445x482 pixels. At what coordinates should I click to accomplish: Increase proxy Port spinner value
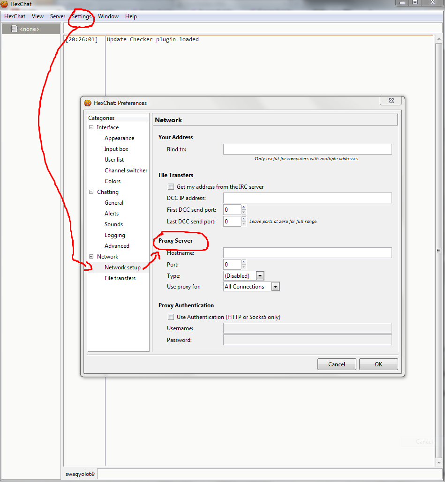click(244, 262)
